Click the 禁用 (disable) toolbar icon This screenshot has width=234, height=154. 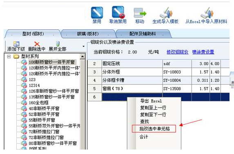tap(97, 13)
